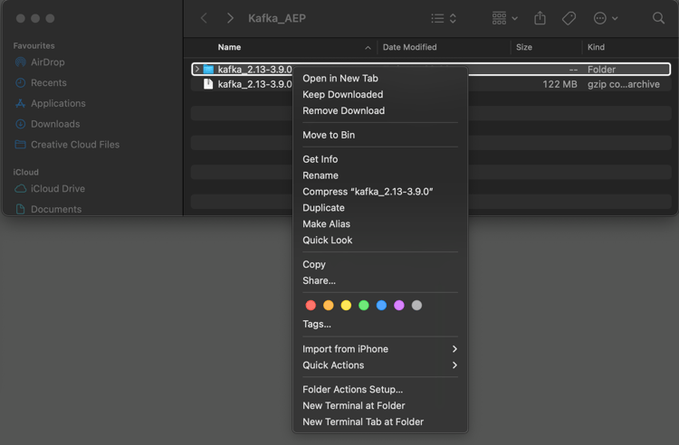Apply the purple tag color
The width and height of the screenshot is (679, 445).
coord(399,306)
